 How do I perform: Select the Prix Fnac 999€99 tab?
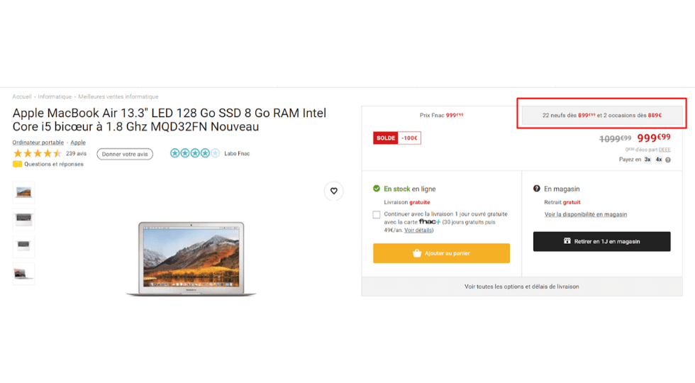pyautogui.click(x=441, y=115)
